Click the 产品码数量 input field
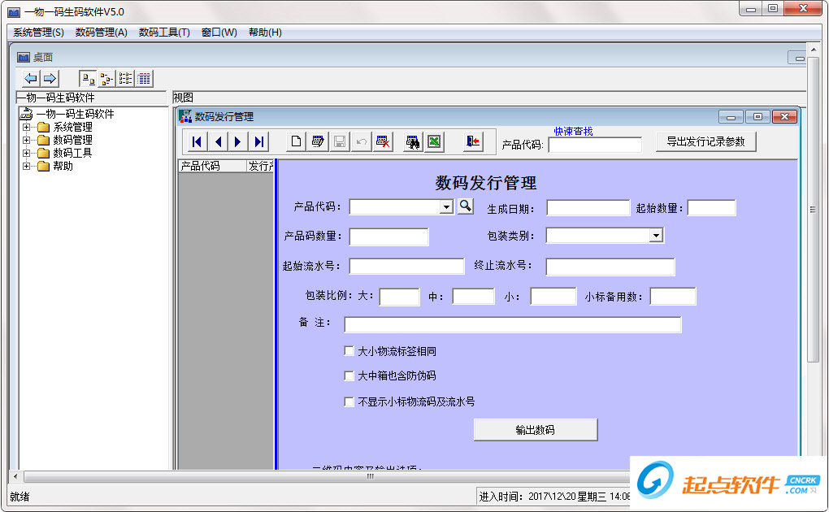 pos(388,237)
